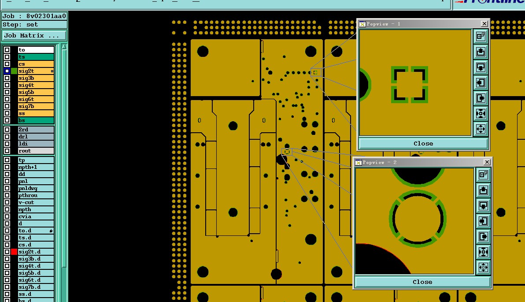Select the npth layer name
The width and height of the screenshot is (525, 302).
[x=36, y=209]
